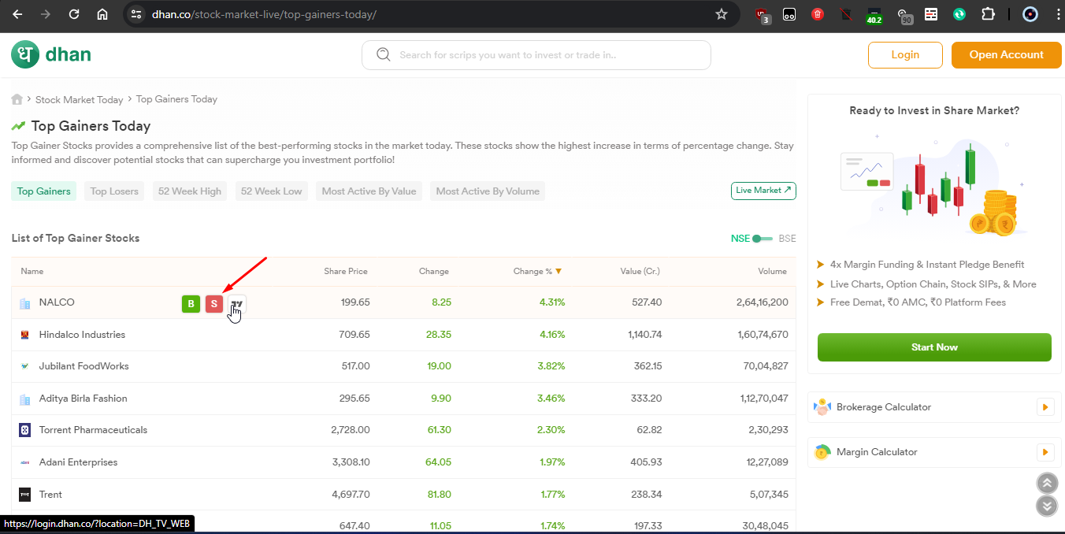
Task: Click the red trash extension icon
Action: click(818, 14)
